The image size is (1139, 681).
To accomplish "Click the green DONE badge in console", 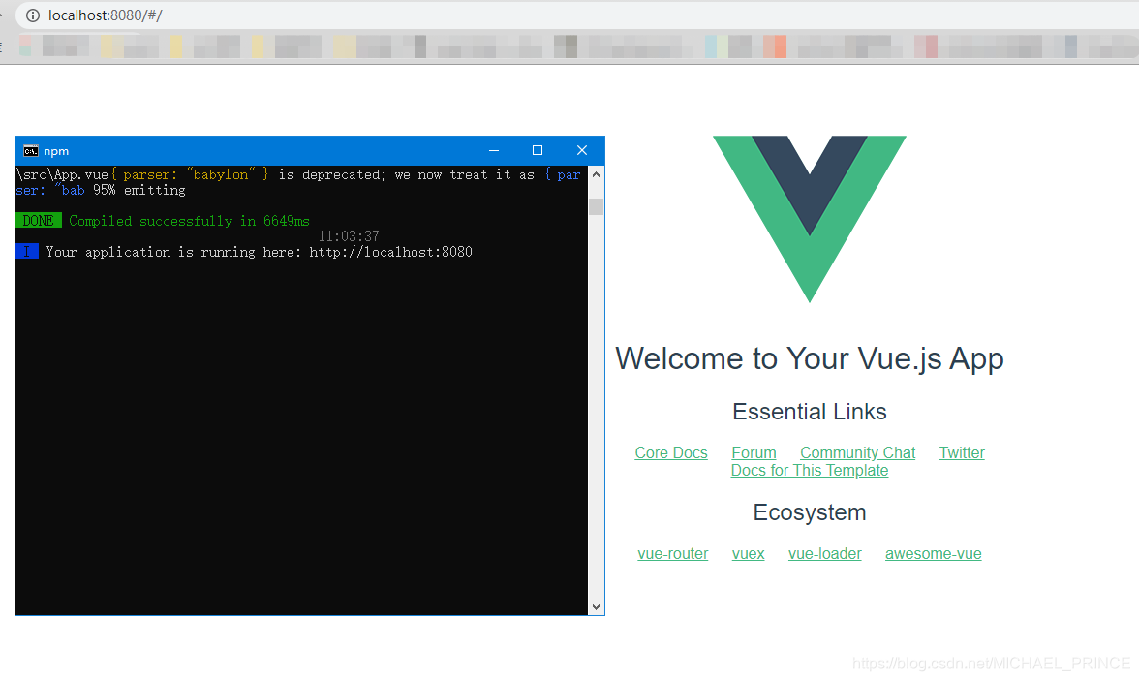I will tap(39, 220).
